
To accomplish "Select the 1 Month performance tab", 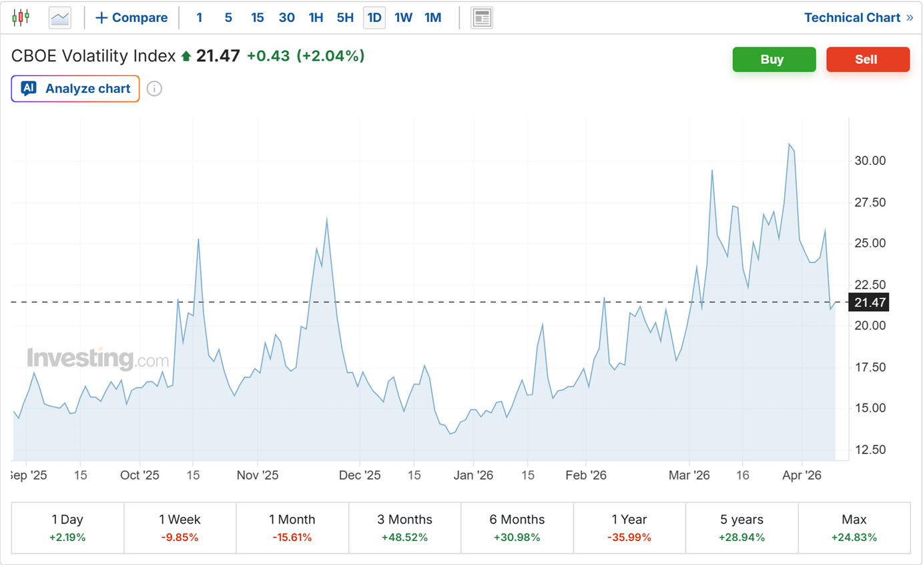I will click(x=292, y=528).
